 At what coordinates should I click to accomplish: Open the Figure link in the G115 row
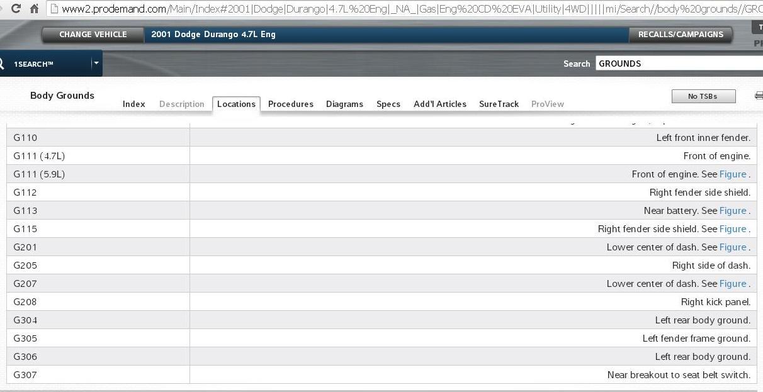click(733, 229)
